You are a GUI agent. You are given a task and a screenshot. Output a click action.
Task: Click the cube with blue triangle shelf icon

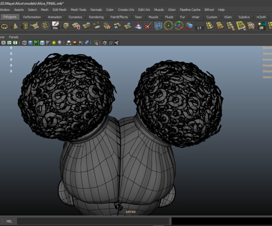[66, 26]
